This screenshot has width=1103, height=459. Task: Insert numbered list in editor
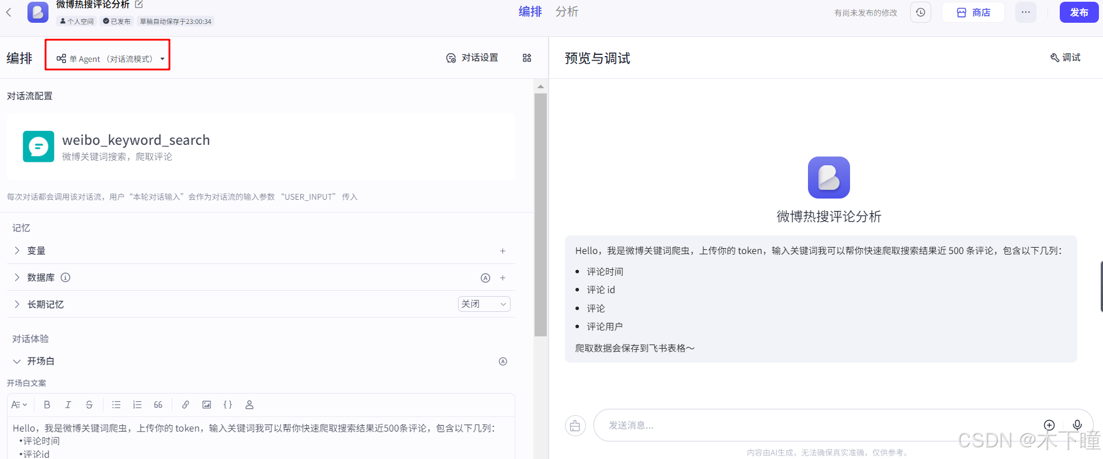[137, 405]
